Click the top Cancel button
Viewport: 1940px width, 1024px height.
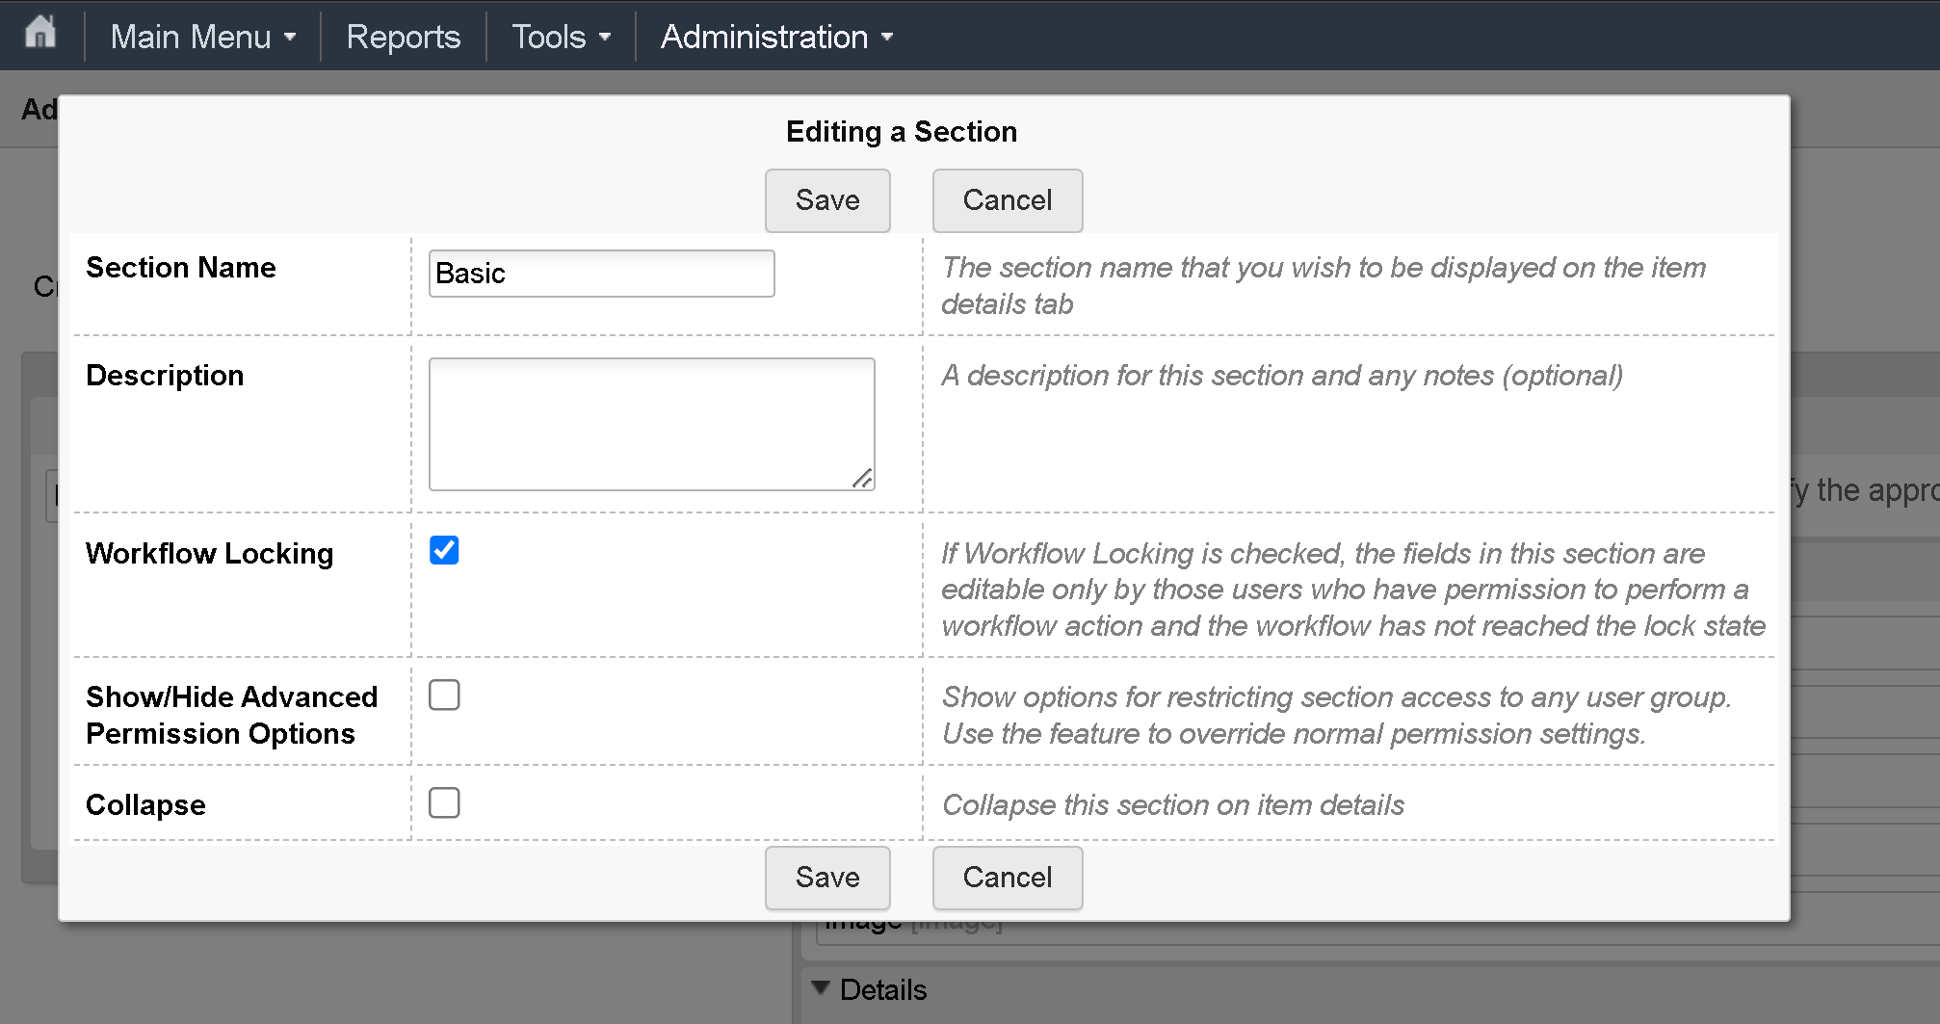[1007, 200]
